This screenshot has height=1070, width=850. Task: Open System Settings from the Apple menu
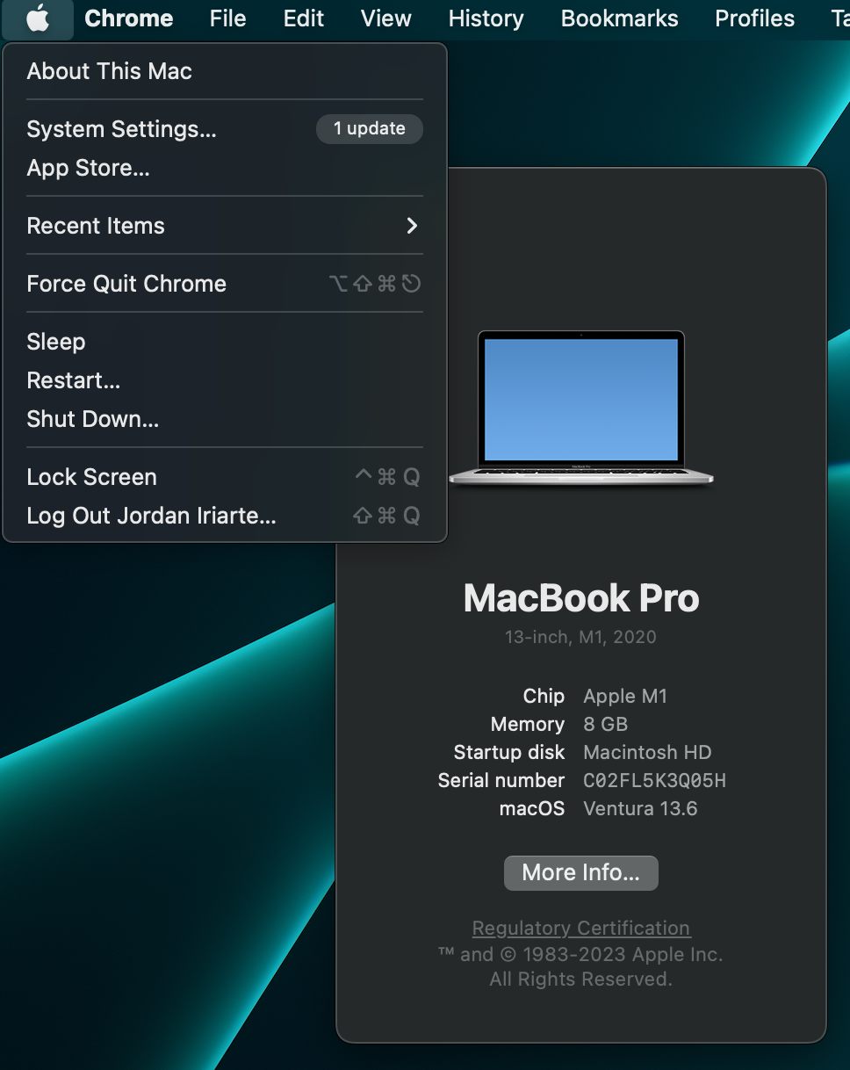point(121,129)
